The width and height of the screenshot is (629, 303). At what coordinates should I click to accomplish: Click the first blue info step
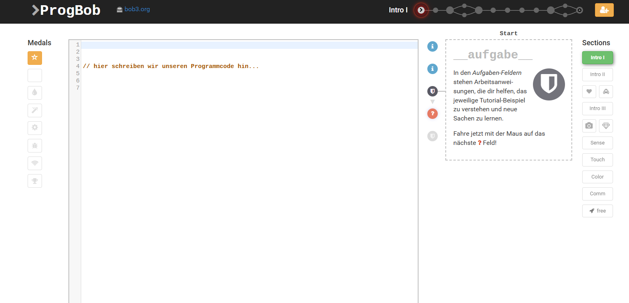coord(432,46)
